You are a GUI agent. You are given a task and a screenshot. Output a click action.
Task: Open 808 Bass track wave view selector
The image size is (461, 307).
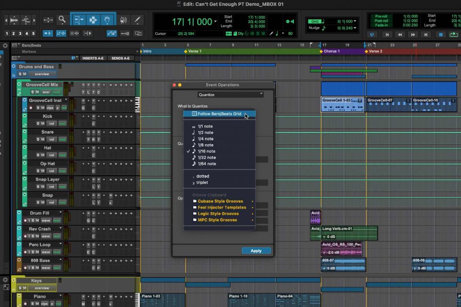(x=46, y=268)
